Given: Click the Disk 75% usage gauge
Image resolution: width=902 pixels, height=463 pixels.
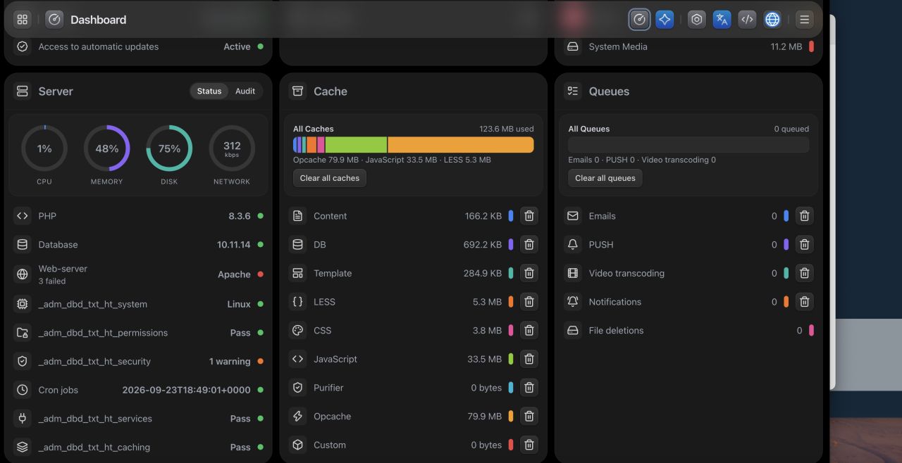Looking at the screenshot, I should click(169, 148).
